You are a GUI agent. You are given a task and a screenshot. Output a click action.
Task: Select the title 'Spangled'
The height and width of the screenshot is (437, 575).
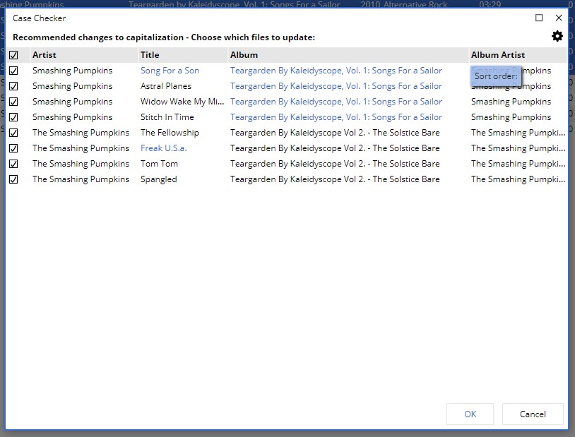coord(158,179)
